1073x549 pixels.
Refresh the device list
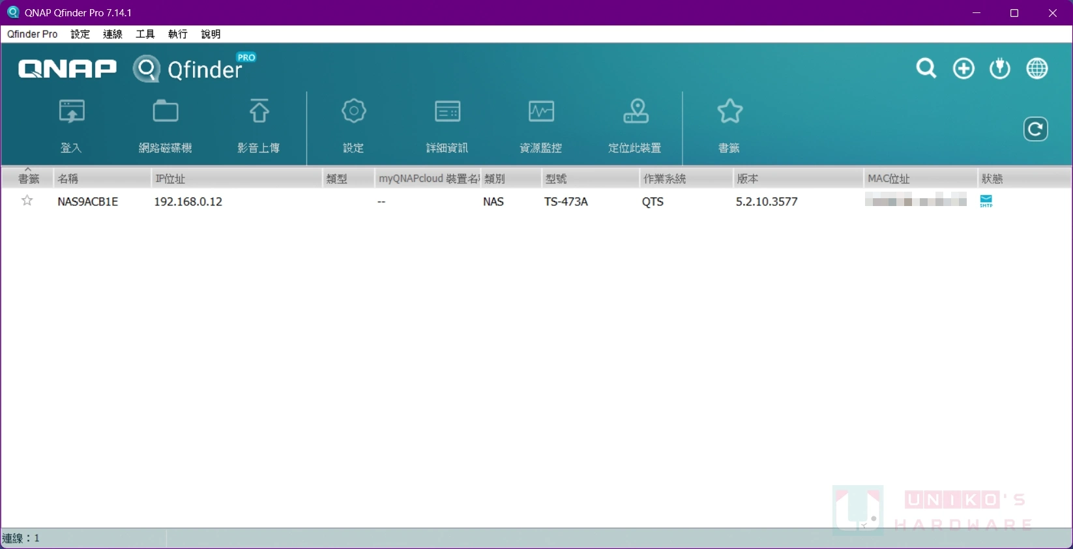(x=1035, y=129)
